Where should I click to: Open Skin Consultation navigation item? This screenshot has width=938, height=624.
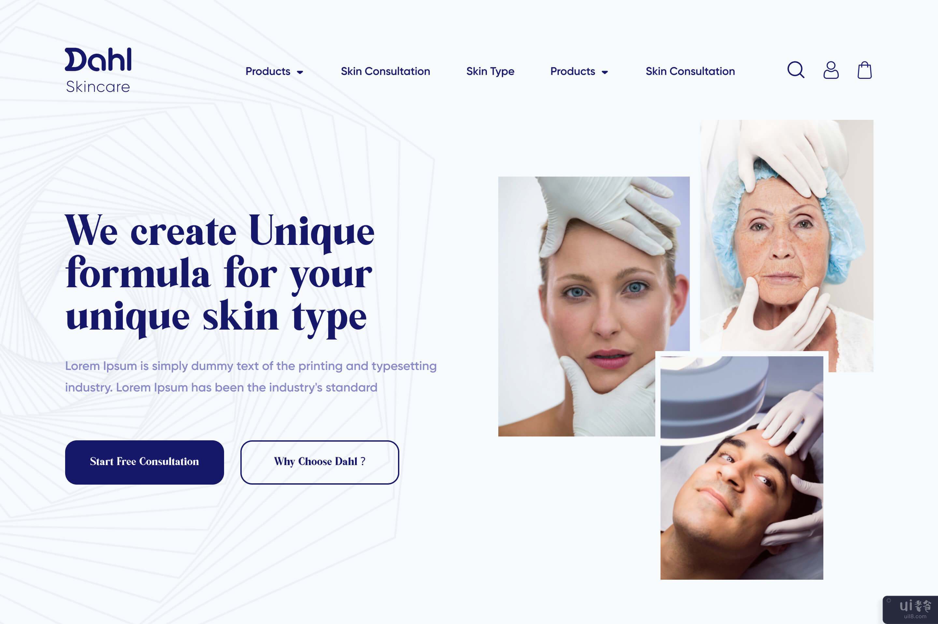click(x=385, y=72)
